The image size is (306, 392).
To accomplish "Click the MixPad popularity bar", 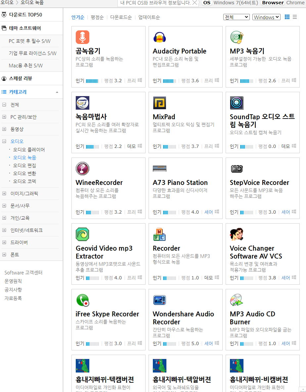I will 169,147.
